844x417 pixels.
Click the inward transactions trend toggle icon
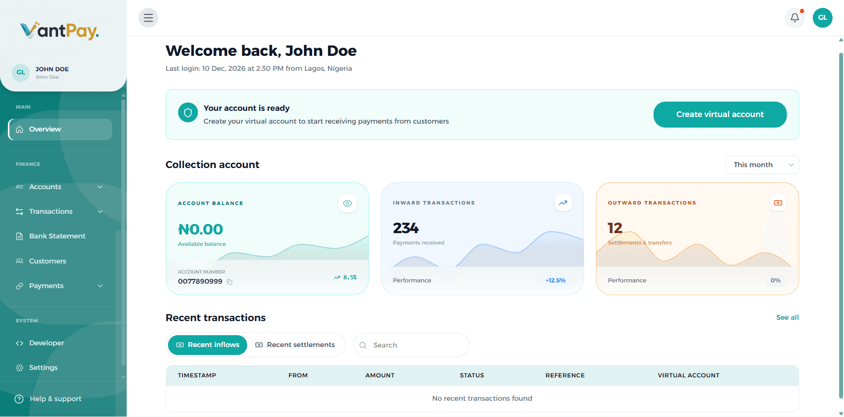tap(563, 203)
